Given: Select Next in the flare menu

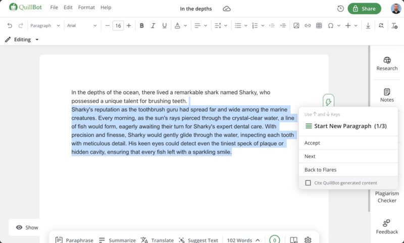Looking at the screenshot, I should pos(348,156).
